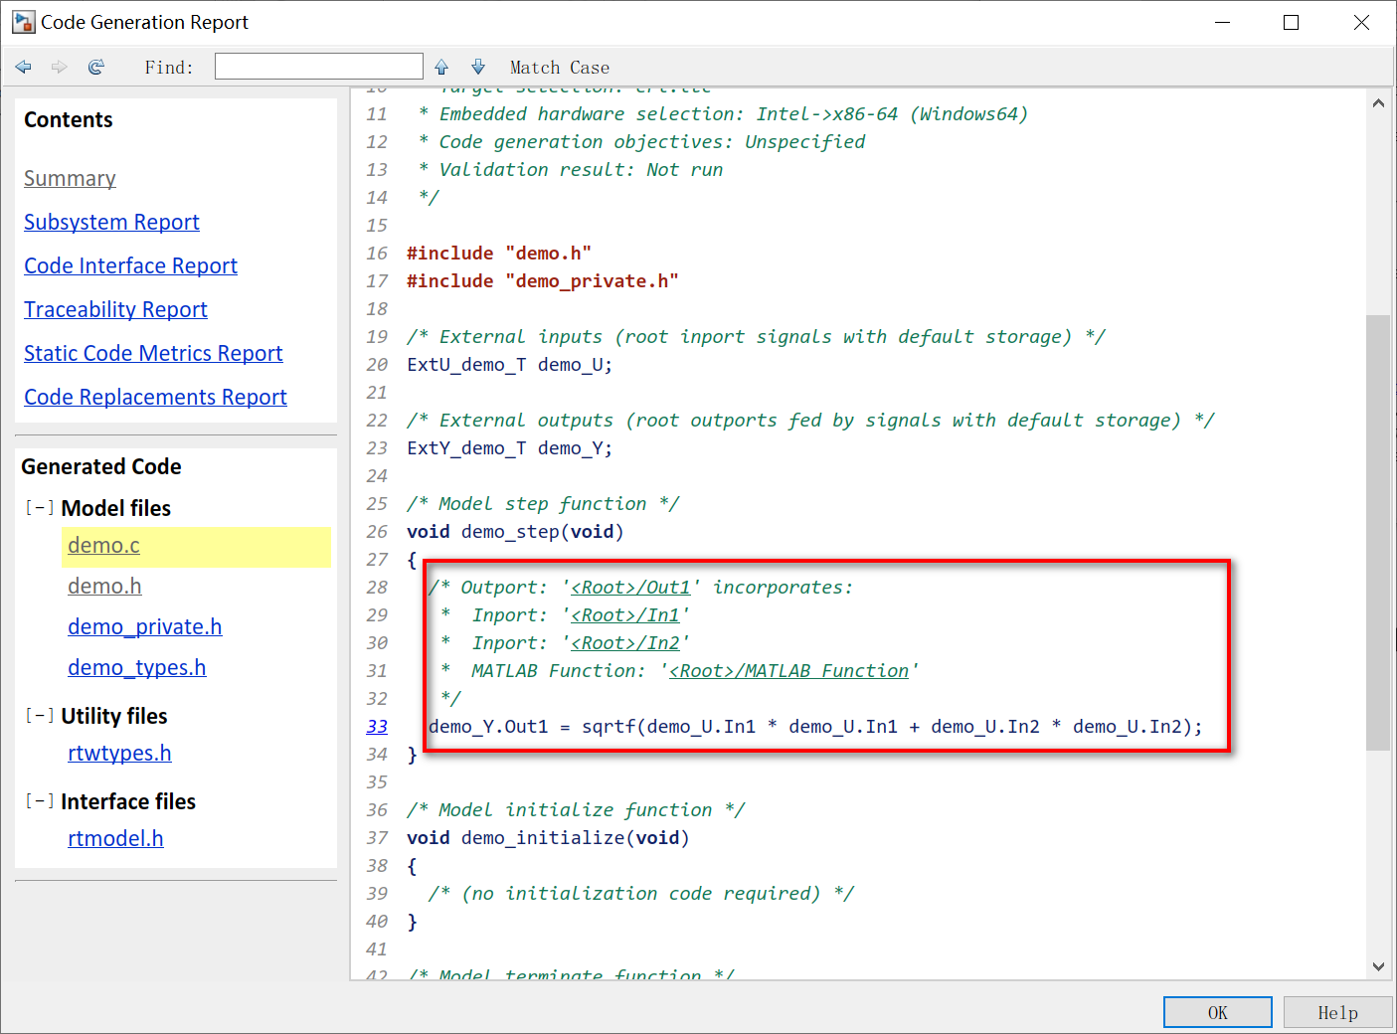
Task: Maximize the Code Generation Report window
Action: coord(1291,22)
